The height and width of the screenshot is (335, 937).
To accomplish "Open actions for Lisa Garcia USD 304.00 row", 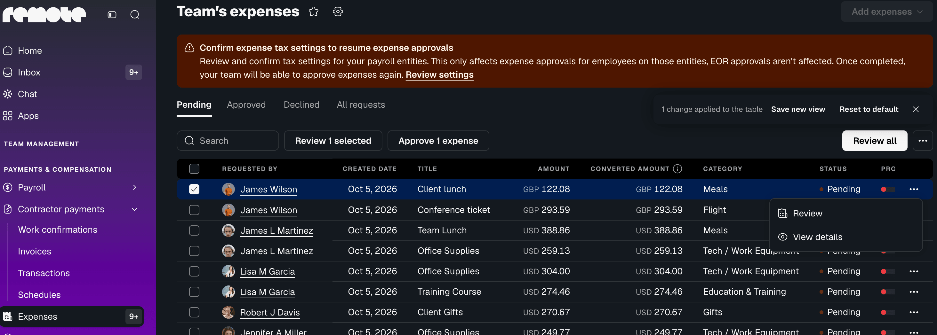I will 914,271.
